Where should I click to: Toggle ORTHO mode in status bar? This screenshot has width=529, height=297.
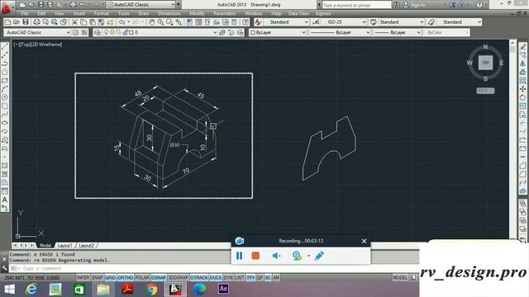coord(126,277)
